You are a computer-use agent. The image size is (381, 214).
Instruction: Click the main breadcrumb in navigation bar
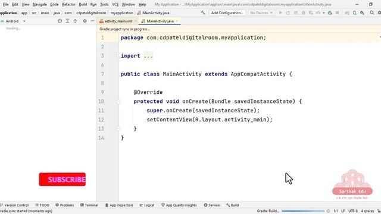tap(45, 13)
